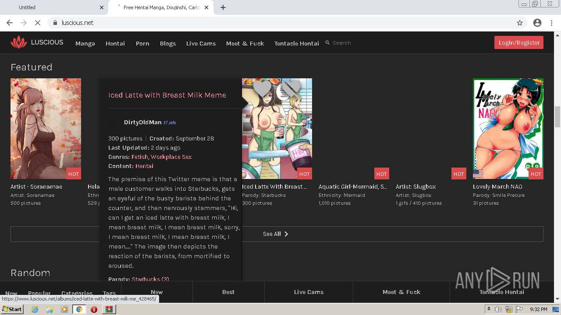Select Categories filter at bottom left
The height and width of the screenshot is (315, 561).
(77, 293)
